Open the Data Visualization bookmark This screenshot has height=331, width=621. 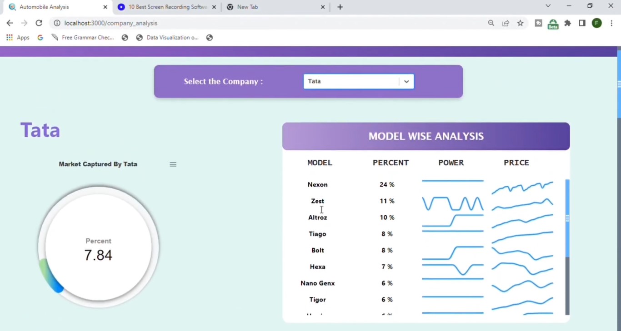point(168,37)
